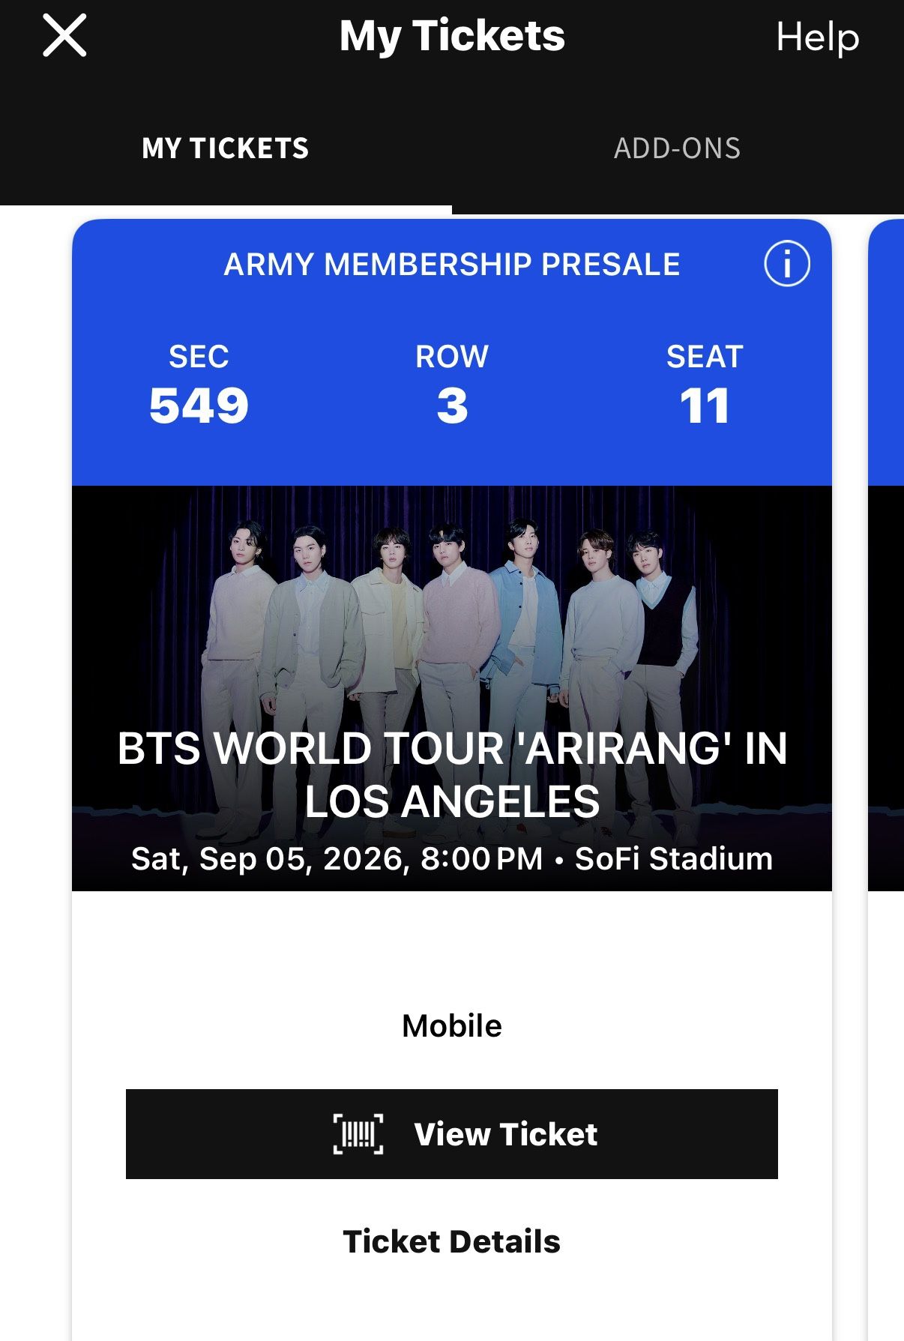Close the My Tickets screen

click(x=64, y=36)
